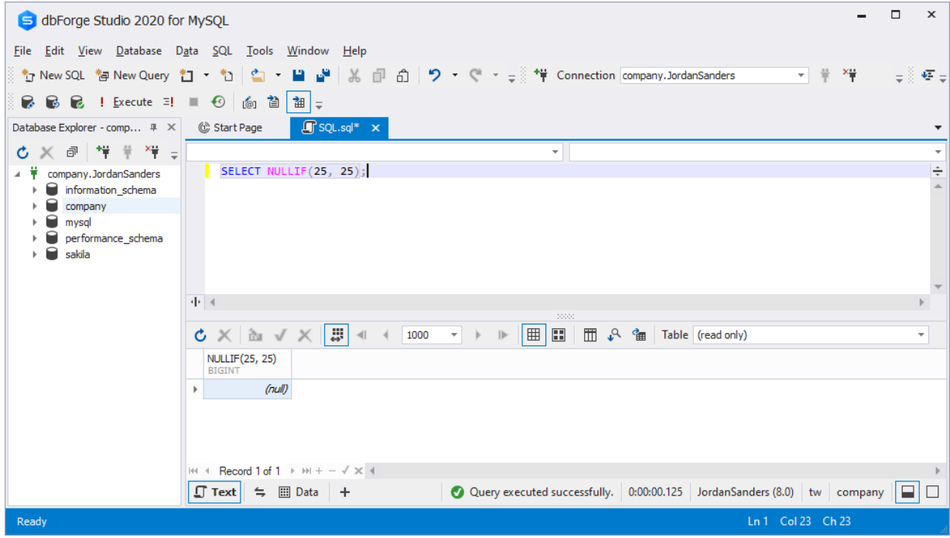Pin the Database Explorer panel
Viewport: 950px width, 538px height.
point(153,128)
